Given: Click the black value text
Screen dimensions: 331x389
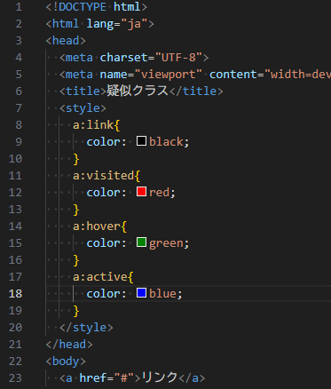Looking at the screenshot, I should 166,142.
